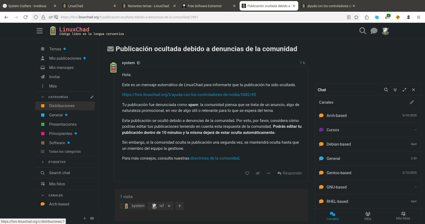Open the Distribuciones category

pos(65,106)
